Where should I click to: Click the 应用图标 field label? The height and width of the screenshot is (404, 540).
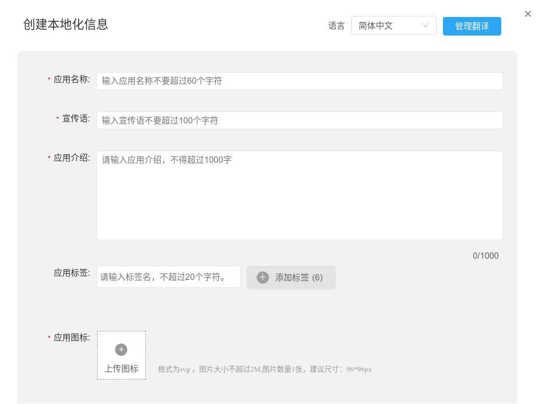tap(72, 338)
